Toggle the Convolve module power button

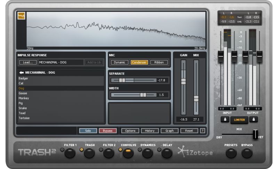[x=120, y=150]
